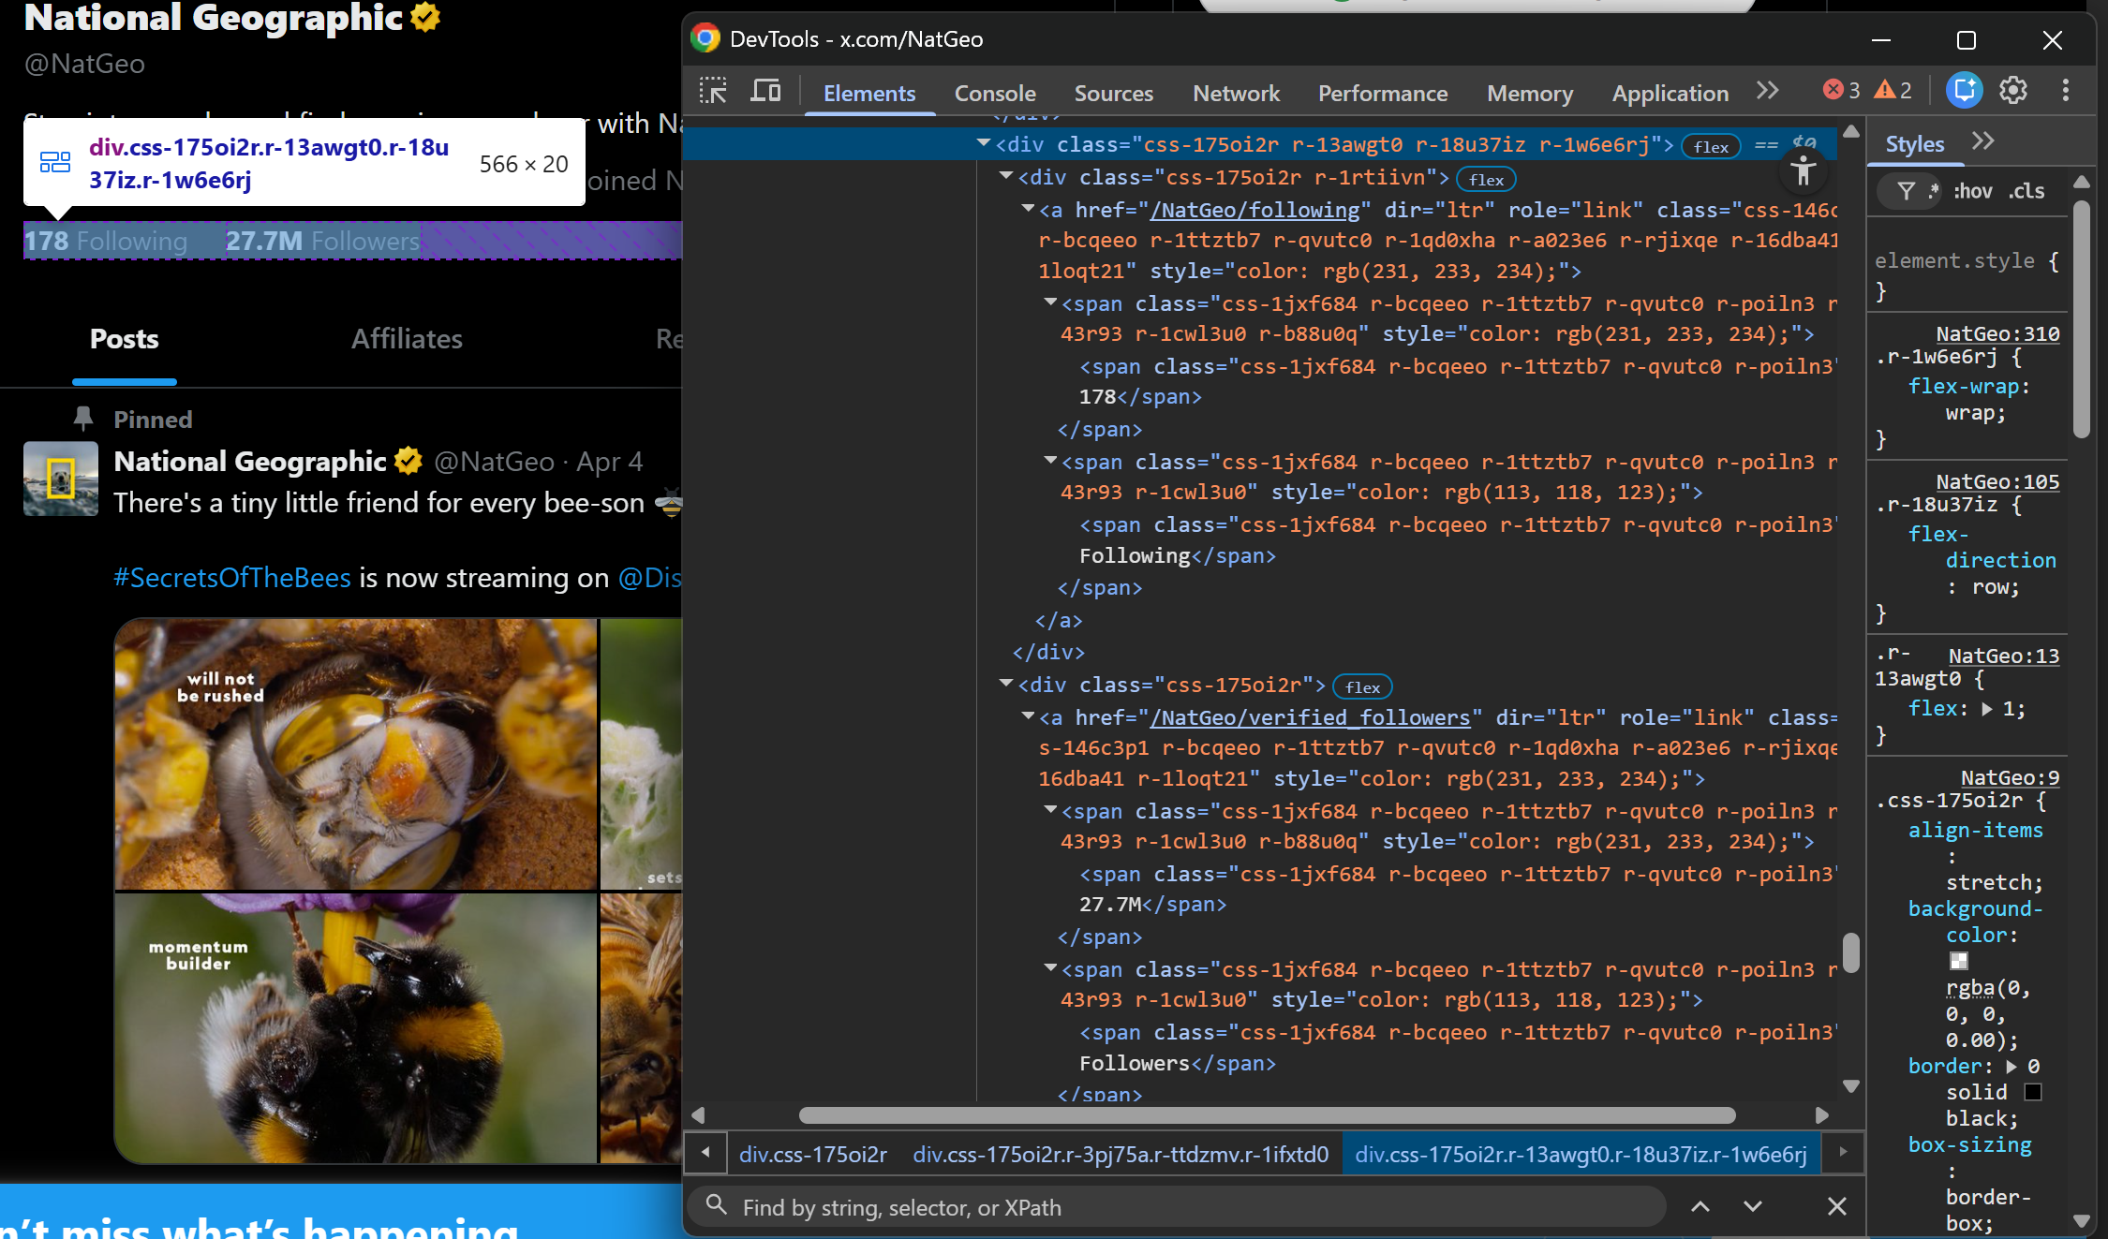Collapse the /NatGeo/following anchor node
Viewport: 2108px width, 1239px height.
click(1028, 209)
